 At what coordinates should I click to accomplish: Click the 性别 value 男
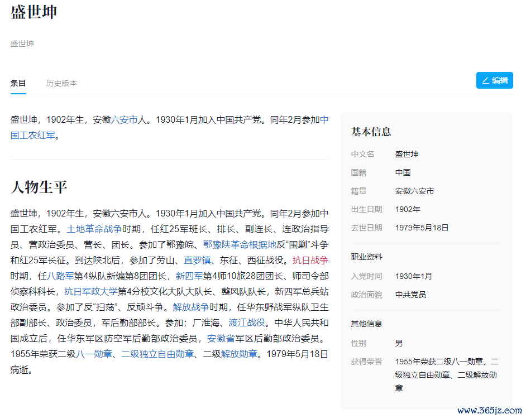(399, 343)
